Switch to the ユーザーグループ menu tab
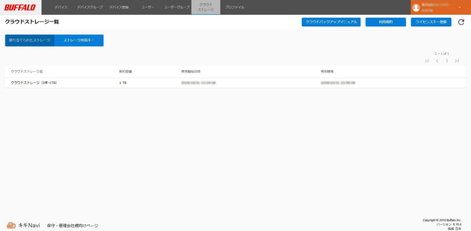The height and width of the screenshot is (231, 471). pyautogui.click(x=177, y=7)
